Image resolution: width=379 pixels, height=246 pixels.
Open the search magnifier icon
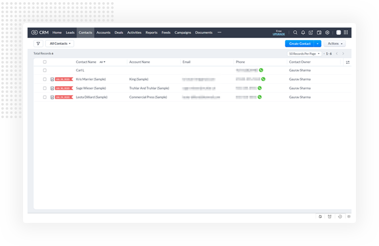pyautogui.click(x=295, y=32)
